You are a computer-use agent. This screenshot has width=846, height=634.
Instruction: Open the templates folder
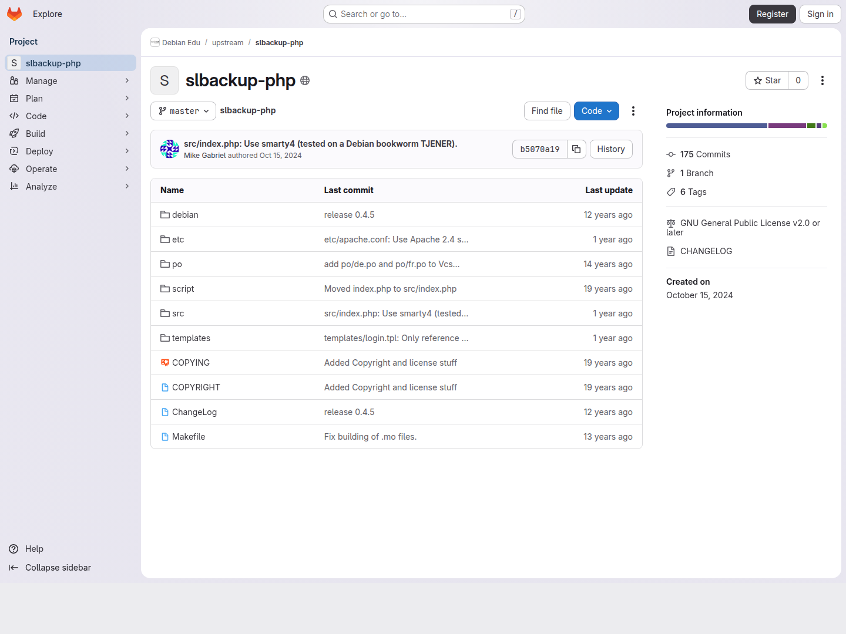191,338
